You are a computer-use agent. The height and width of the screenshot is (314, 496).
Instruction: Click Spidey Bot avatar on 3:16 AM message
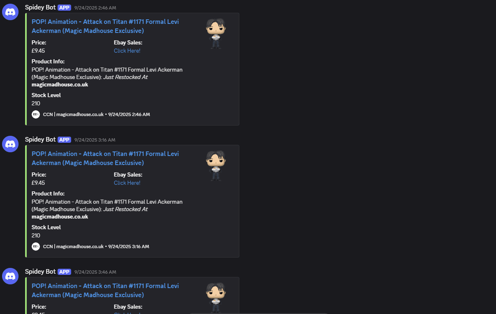[10, 144]
